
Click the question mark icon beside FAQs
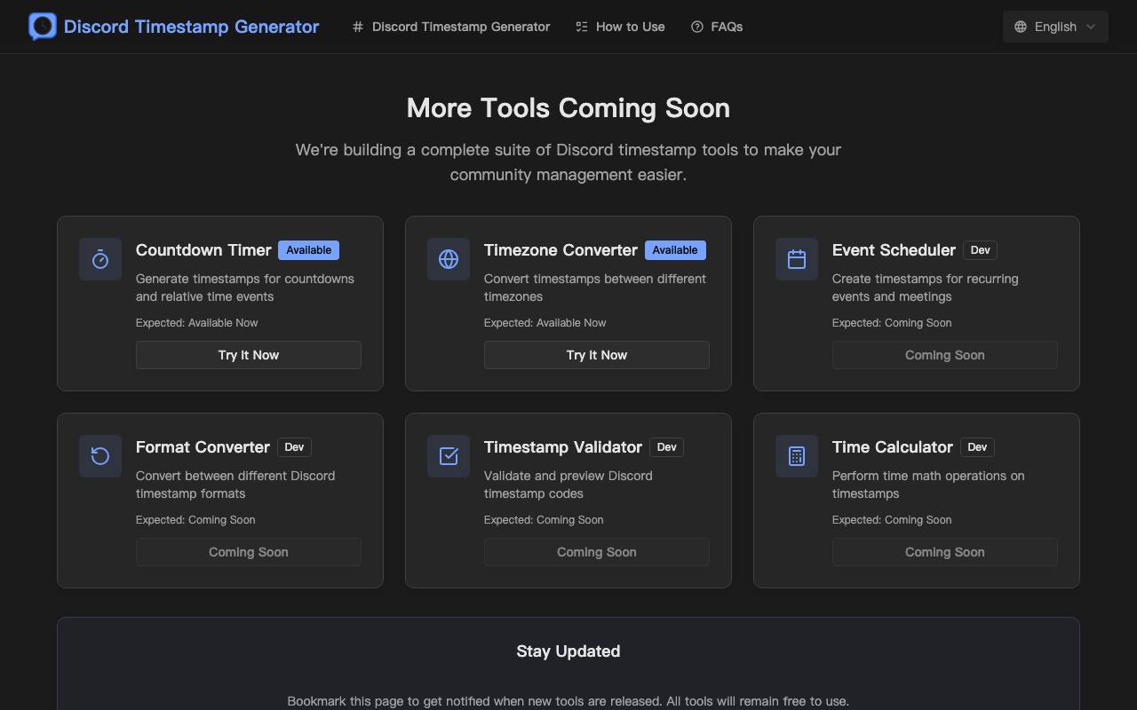pos(697,27)
